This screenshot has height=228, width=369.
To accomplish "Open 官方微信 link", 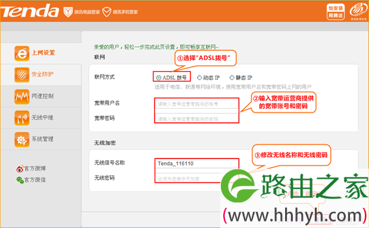I will click(35, 180).
